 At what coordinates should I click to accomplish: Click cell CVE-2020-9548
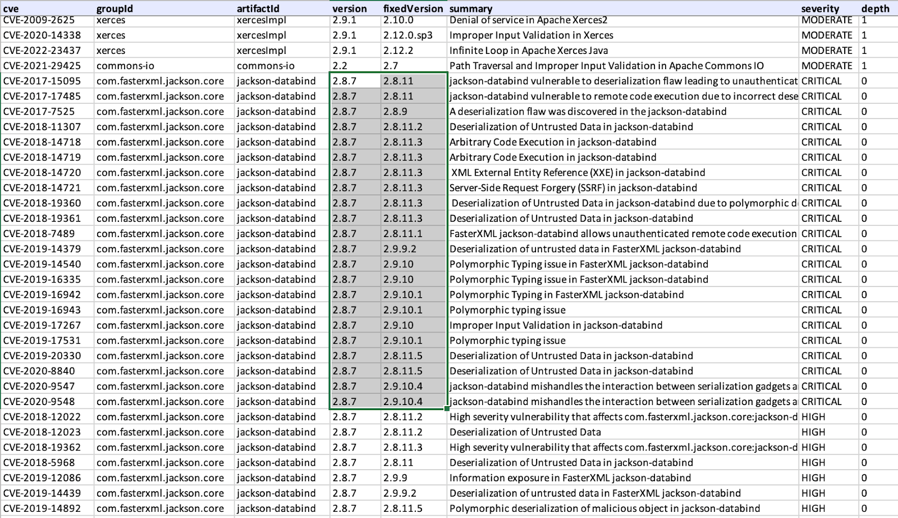point(47,401)
